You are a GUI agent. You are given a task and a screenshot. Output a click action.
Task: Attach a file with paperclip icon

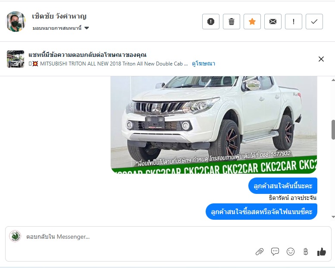point(260,252)
